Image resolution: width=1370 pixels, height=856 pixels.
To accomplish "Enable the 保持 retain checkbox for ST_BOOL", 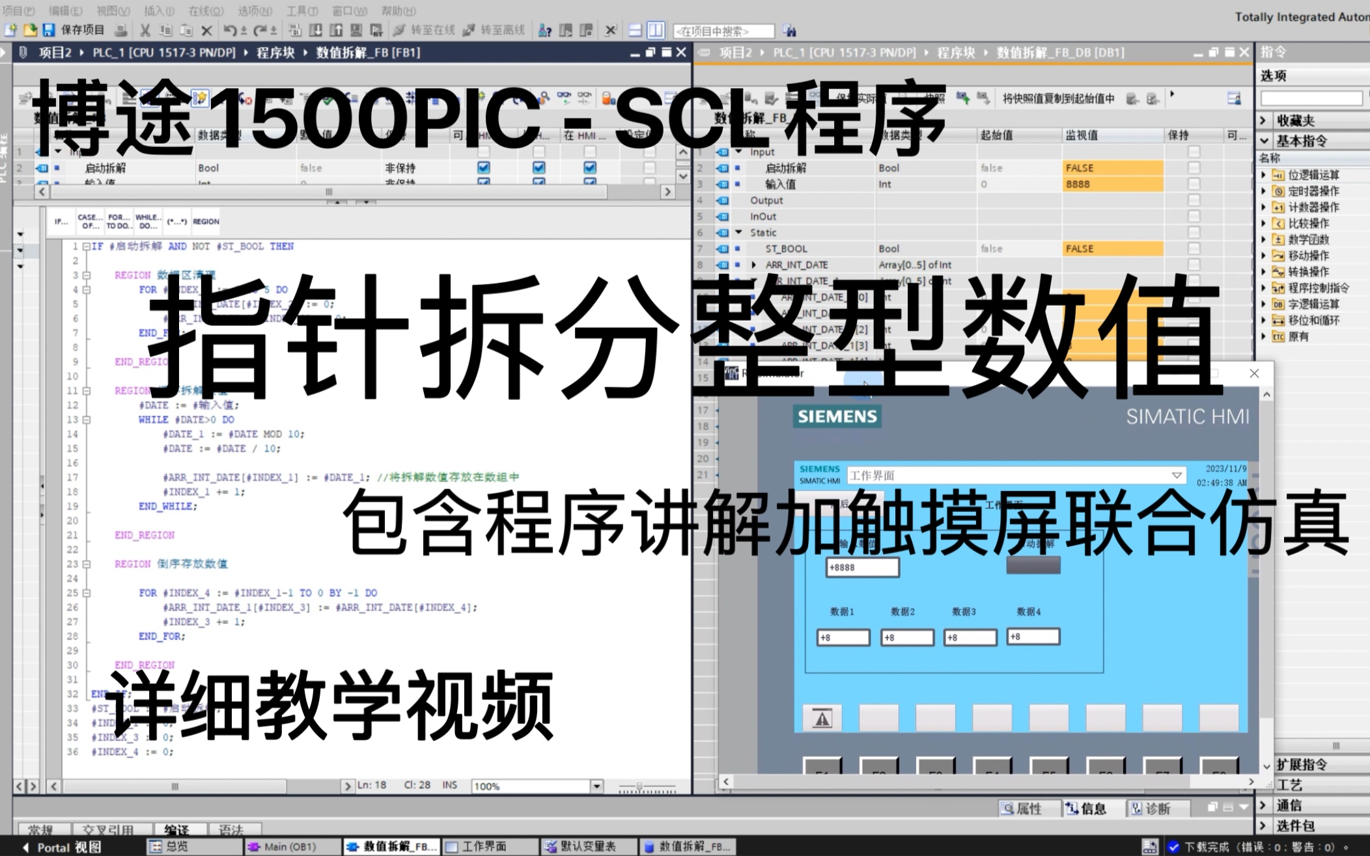I will 1194,248.
